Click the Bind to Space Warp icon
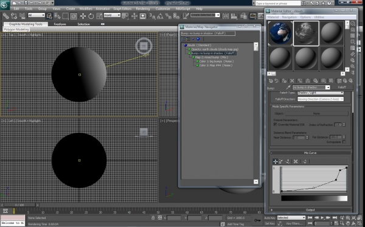The width and height of the screenshot is (365, 227). [22, 16]
